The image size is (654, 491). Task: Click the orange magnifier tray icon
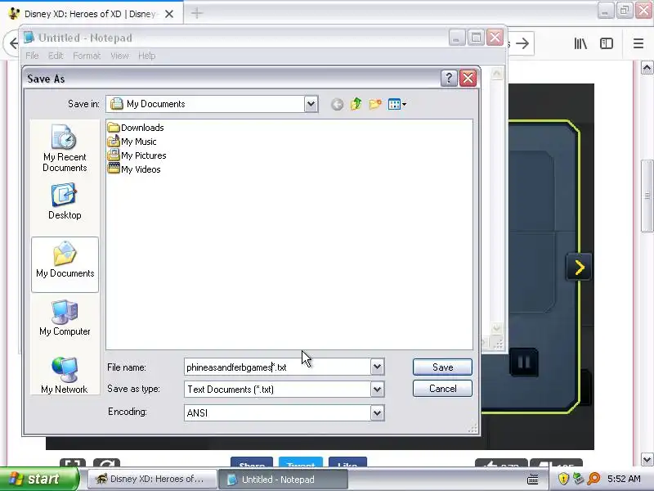pos(594,479)
